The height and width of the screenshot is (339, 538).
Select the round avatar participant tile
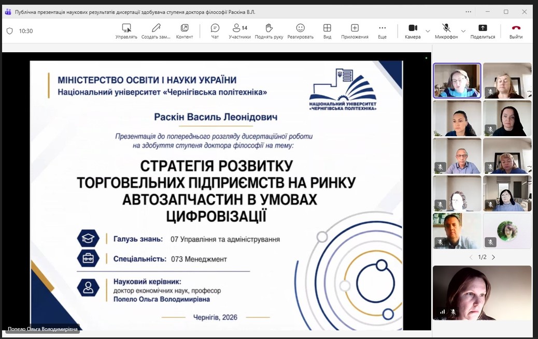pyautogui.click(x=507, y=231)
